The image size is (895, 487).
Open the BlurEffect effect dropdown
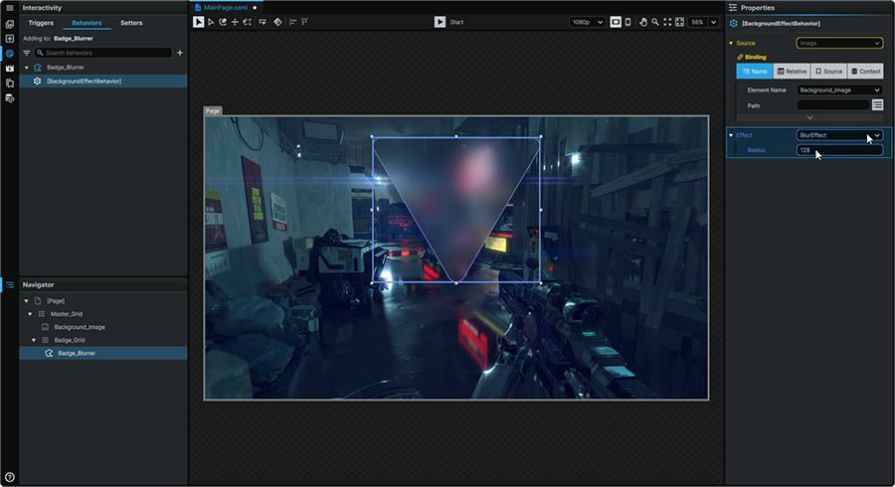tap(839, 135)
